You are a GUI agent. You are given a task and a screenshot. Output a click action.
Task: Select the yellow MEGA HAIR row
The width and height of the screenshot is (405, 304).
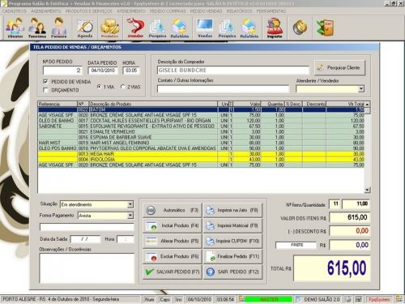(x=201, y=154)
